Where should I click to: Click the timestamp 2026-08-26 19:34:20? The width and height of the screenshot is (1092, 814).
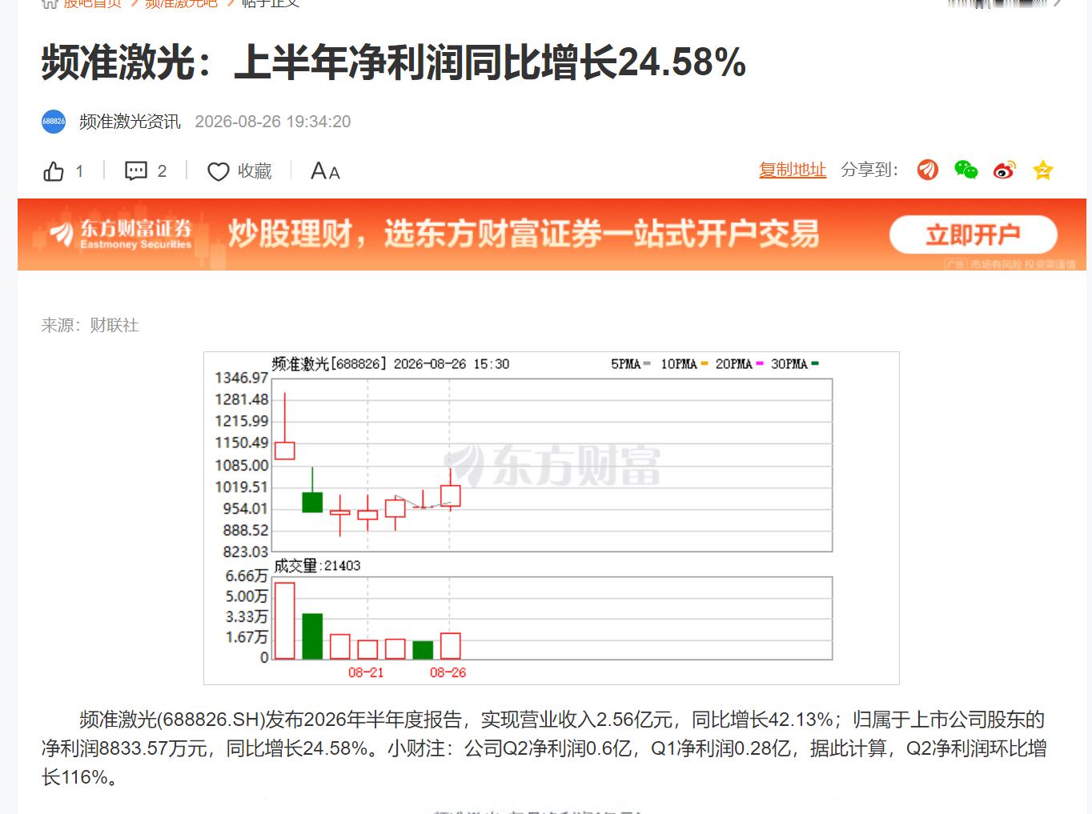pos(273,122)
